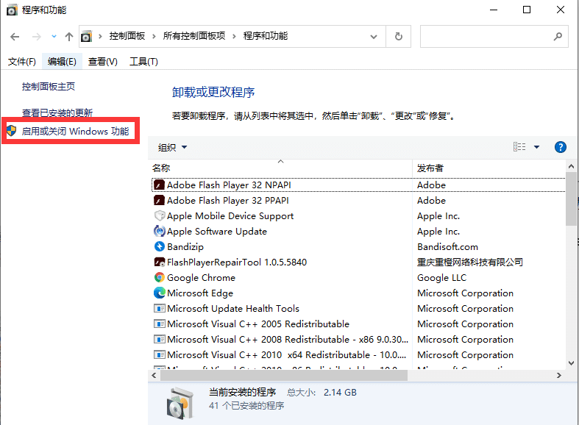Click the vertical scrollbar up arrow
Screen dimensions: 579x425
(x=571, y=166)
